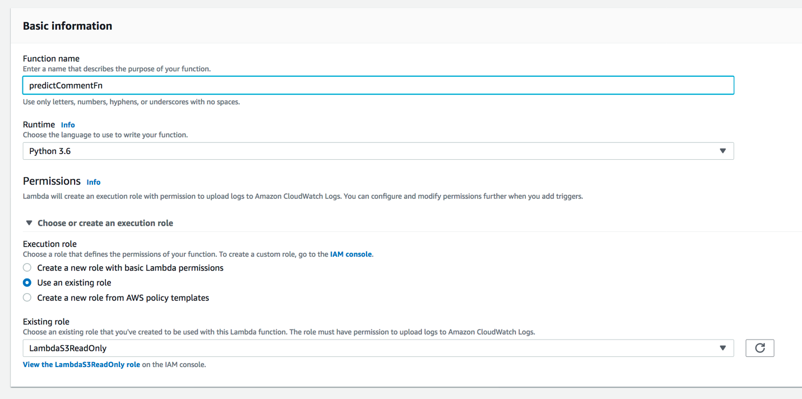This screenshot has width=802, height=399.
Task: Click the Info link next to Permissions
Action: click(94, 182)
